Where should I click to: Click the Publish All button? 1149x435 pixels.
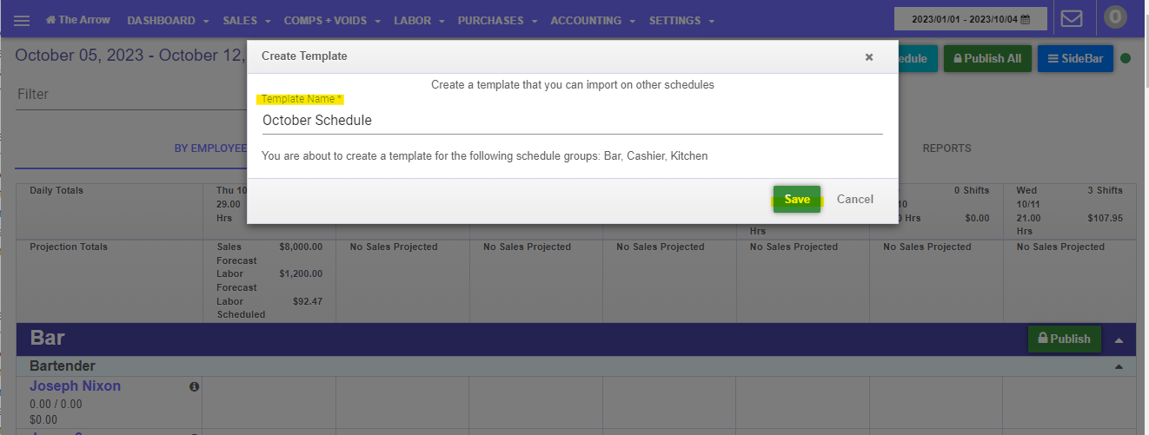986,59
